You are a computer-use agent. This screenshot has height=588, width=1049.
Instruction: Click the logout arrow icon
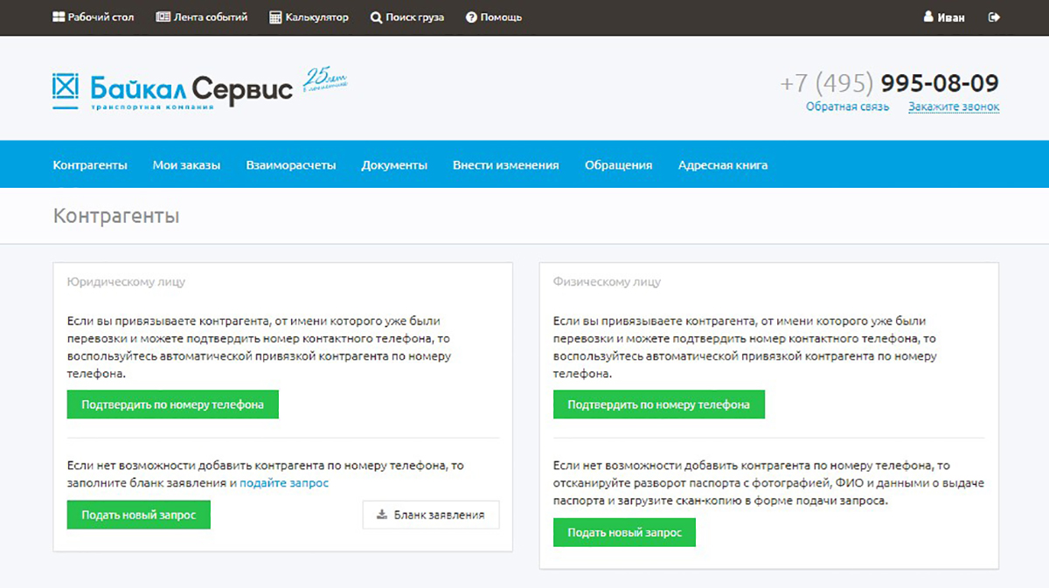(994, 17)
